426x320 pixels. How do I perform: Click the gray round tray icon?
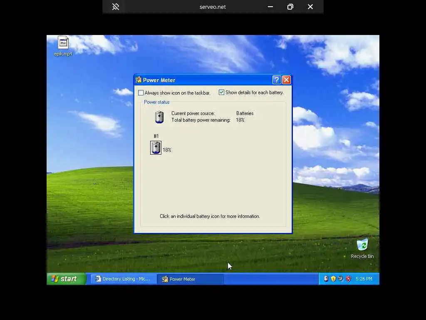(341, 279)
